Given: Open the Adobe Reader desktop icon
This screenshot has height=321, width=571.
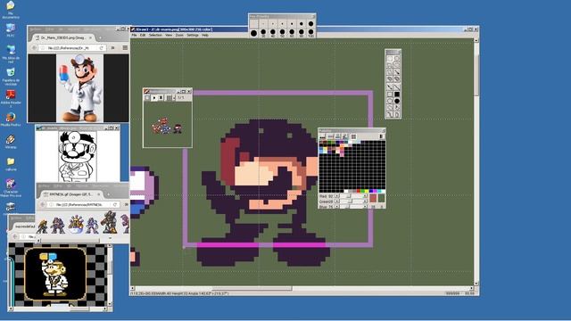Looking at the screenshot, I should [11, 98].
